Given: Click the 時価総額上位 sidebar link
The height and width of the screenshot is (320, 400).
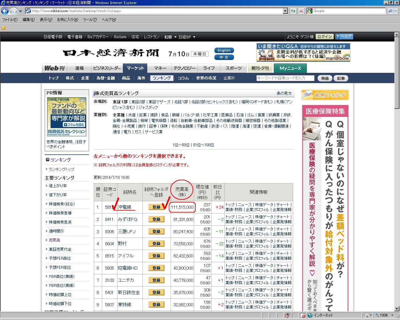Looking at the screenshot, I should coord(60,295).
